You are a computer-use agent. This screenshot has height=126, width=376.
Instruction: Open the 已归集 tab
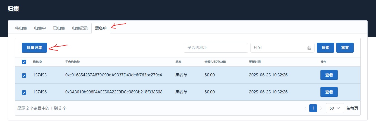coord(59,28)
